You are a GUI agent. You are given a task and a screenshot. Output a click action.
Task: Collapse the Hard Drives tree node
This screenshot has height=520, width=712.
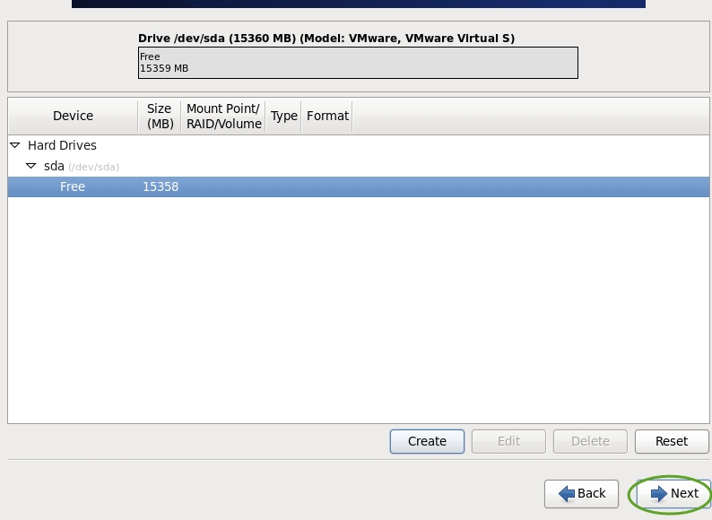(15, 145)
